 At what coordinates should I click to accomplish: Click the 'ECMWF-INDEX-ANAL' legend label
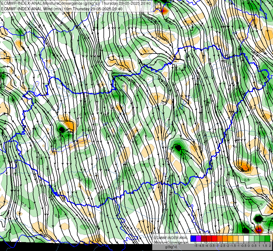click(x=171, y=238)
